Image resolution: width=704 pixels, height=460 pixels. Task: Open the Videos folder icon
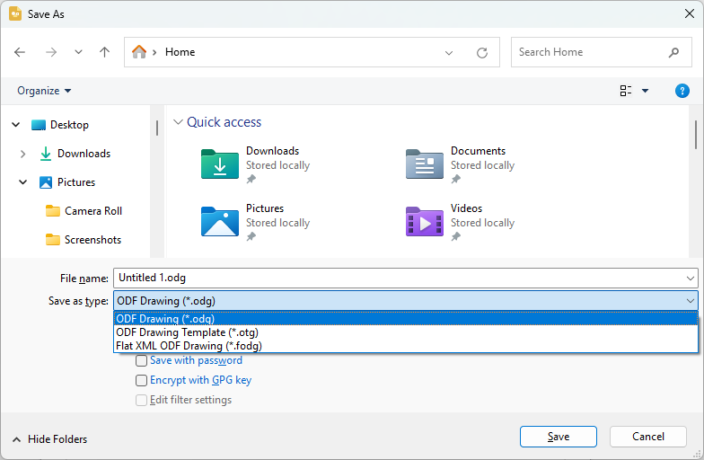424,221
